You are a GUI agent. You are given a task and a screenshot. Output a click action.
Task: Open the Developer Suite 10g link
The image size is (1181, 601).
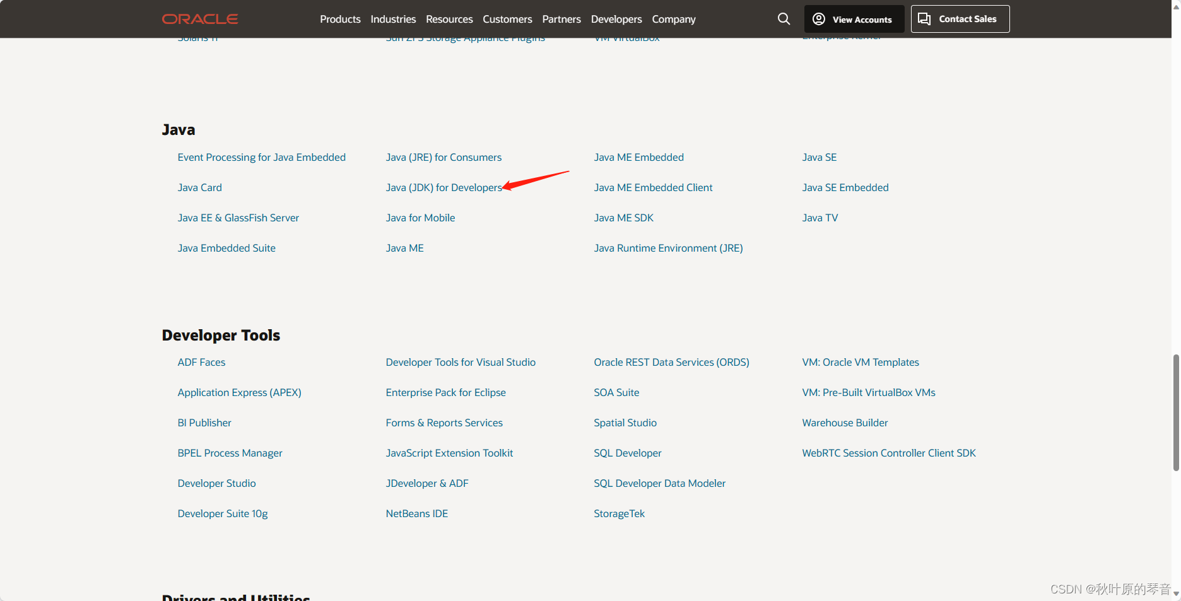click(223, 513)
